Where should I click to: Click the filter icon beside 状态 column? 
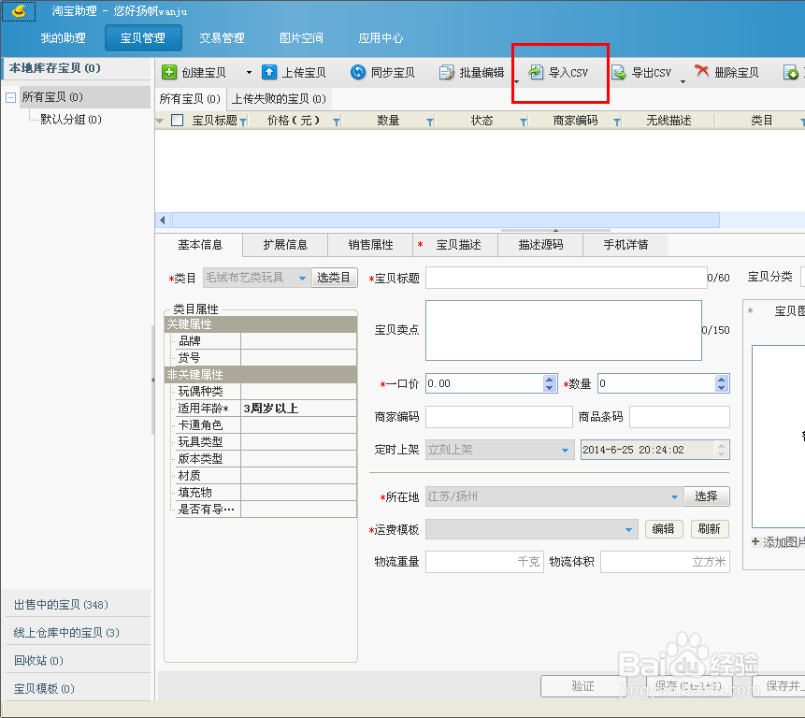[524, 122]
